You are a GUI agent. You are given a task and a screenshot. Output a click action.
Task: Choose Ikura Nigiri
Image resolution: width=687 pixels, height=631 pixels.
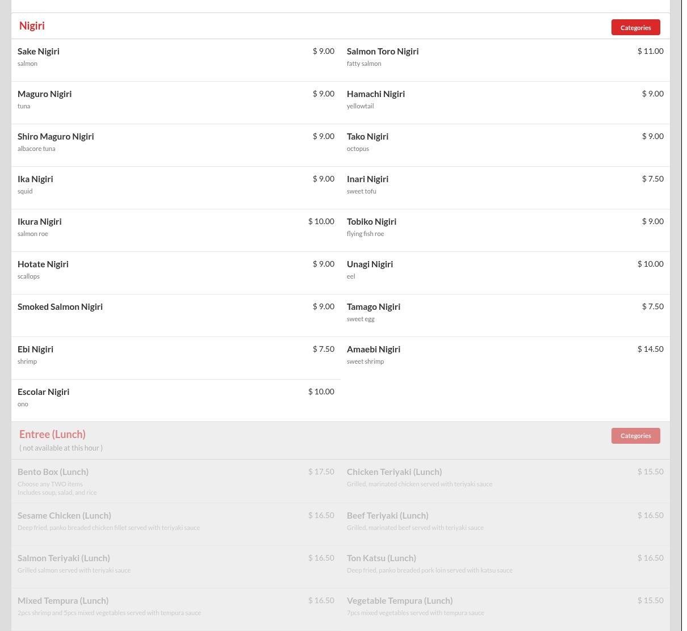click(x=176, y=230)
